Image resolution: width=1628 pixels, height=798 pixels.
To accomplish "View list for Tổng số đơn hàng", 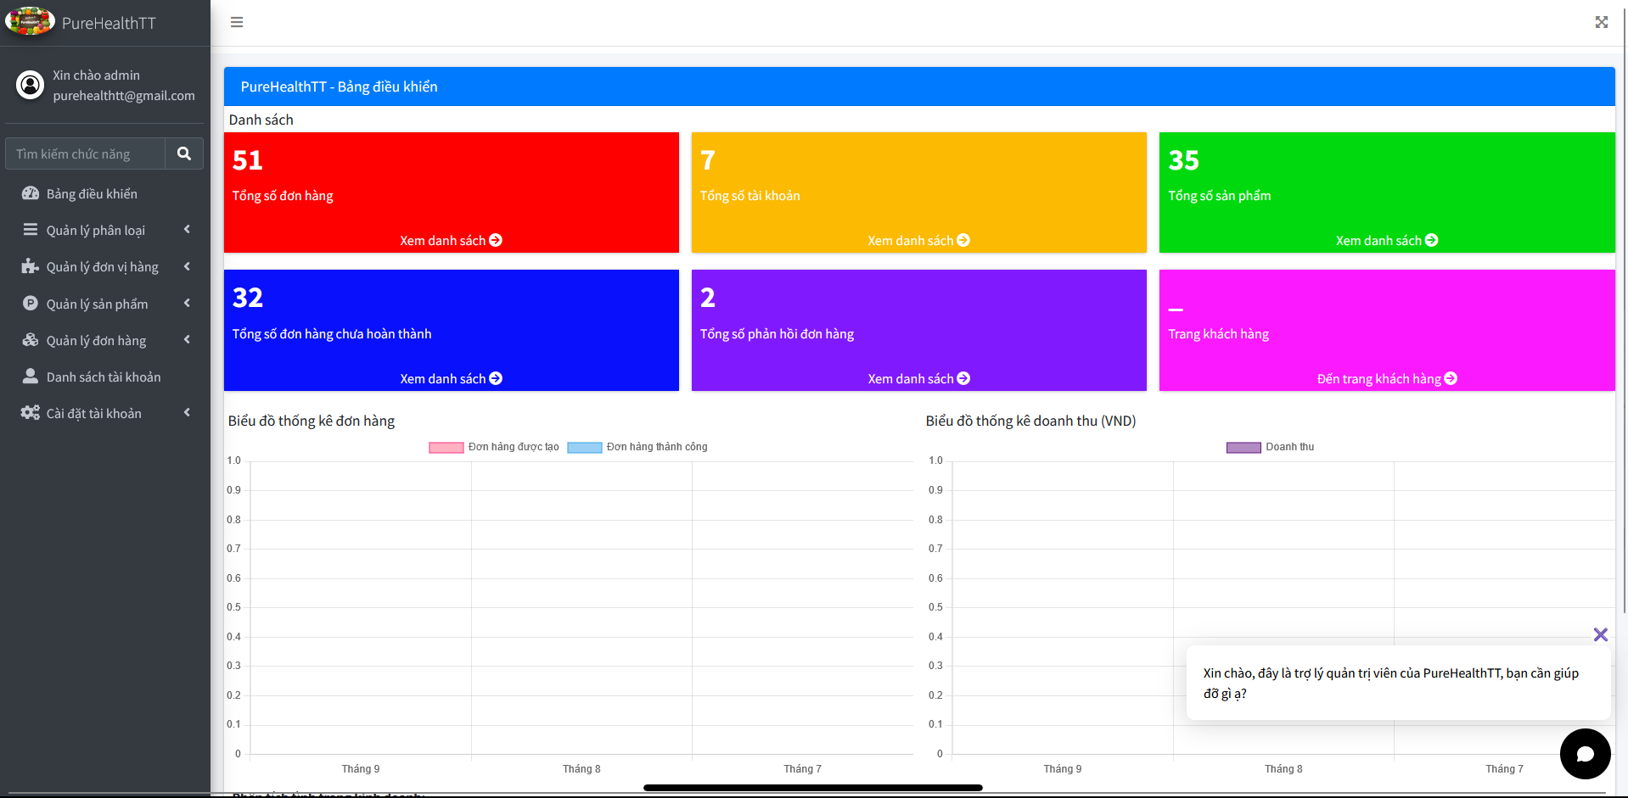I will 451,240.
